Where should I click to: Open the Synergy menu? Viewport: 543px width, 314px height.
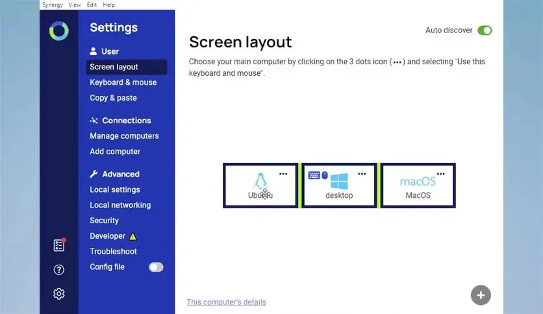pyautogui.click(x=53, y=5)
